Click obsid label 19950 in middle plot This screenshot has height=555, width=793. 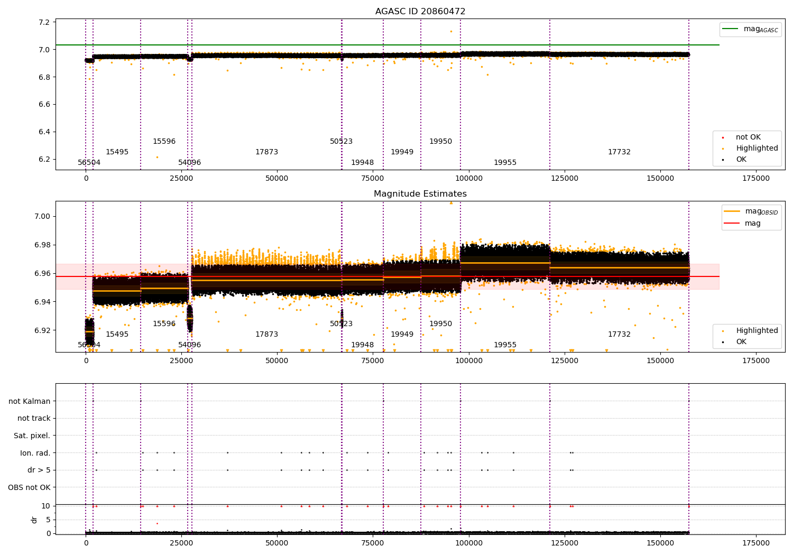(440, 324)
